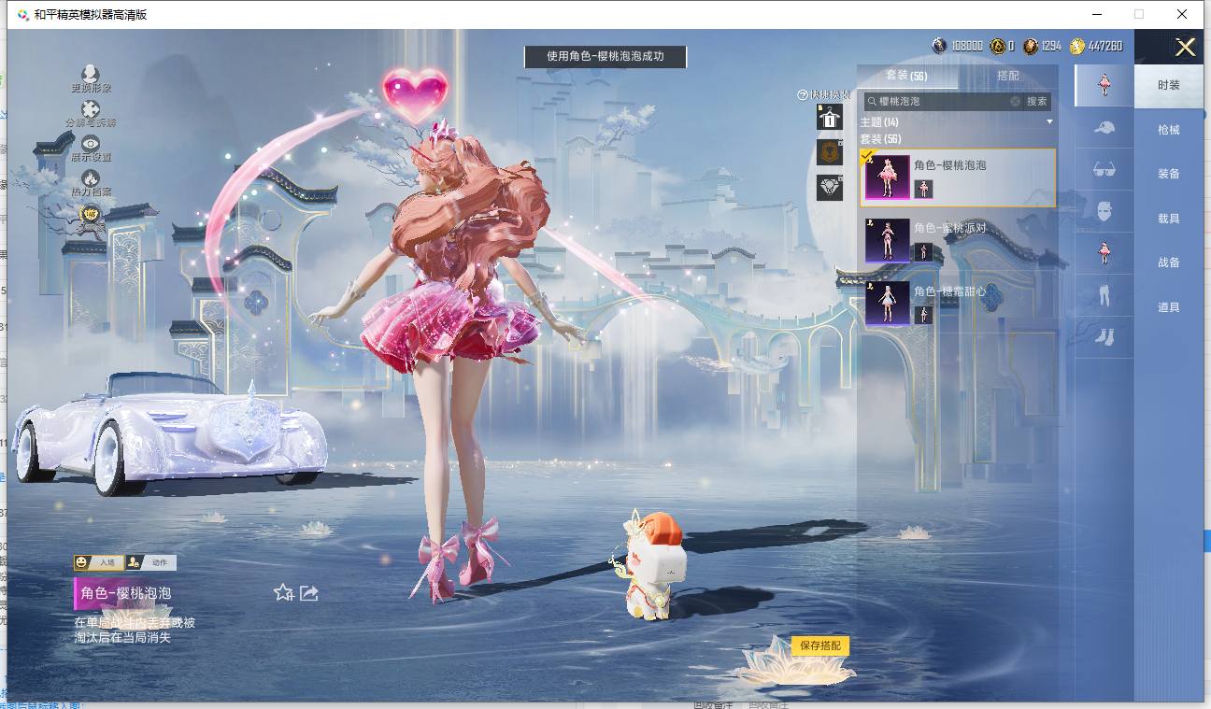Open the 战备 combat-readiness tab

click(1169, 262)
